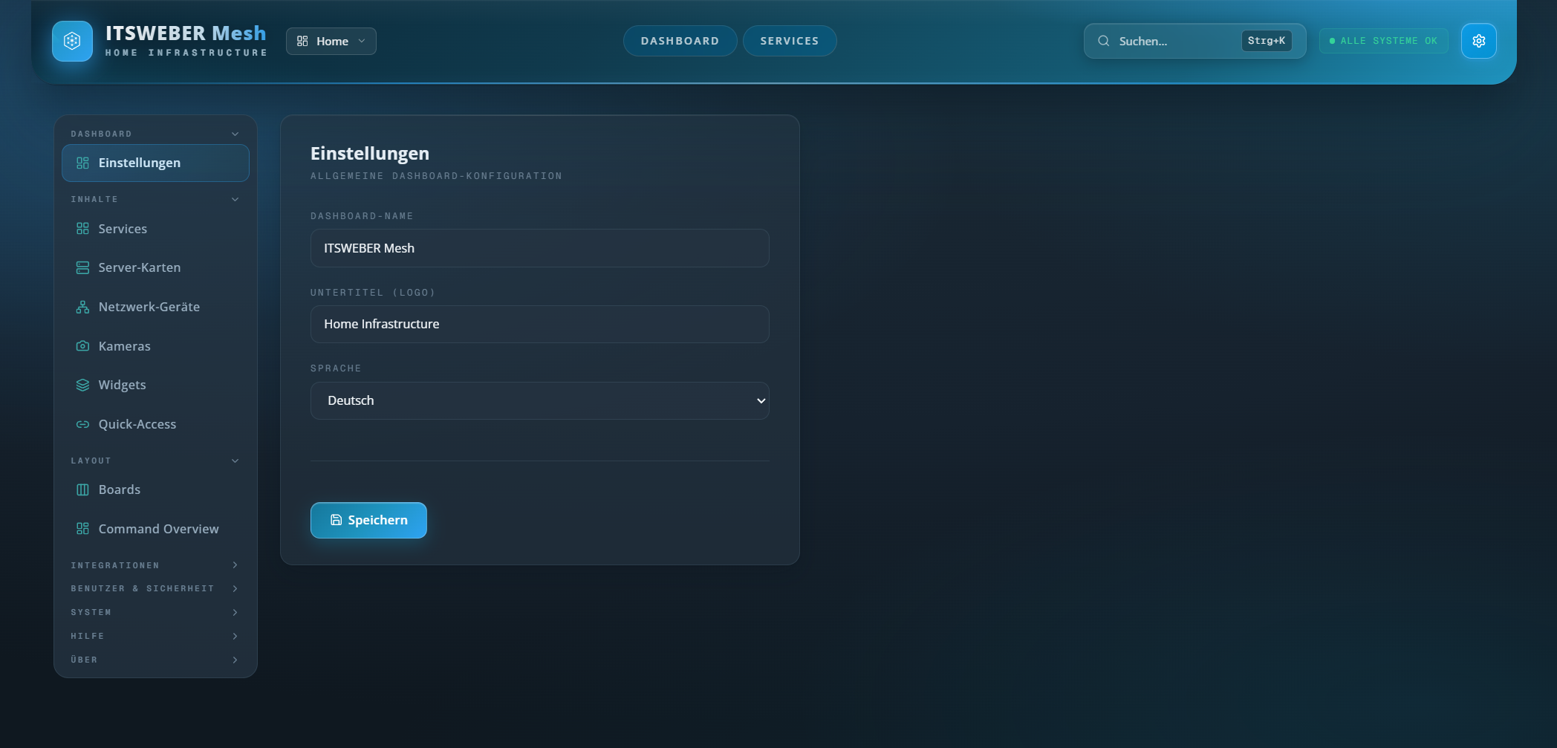This screenshot has height=748, width=1557.
Task: Open Server-Karten via its sidebar icon
Action: tap(82, 267)
